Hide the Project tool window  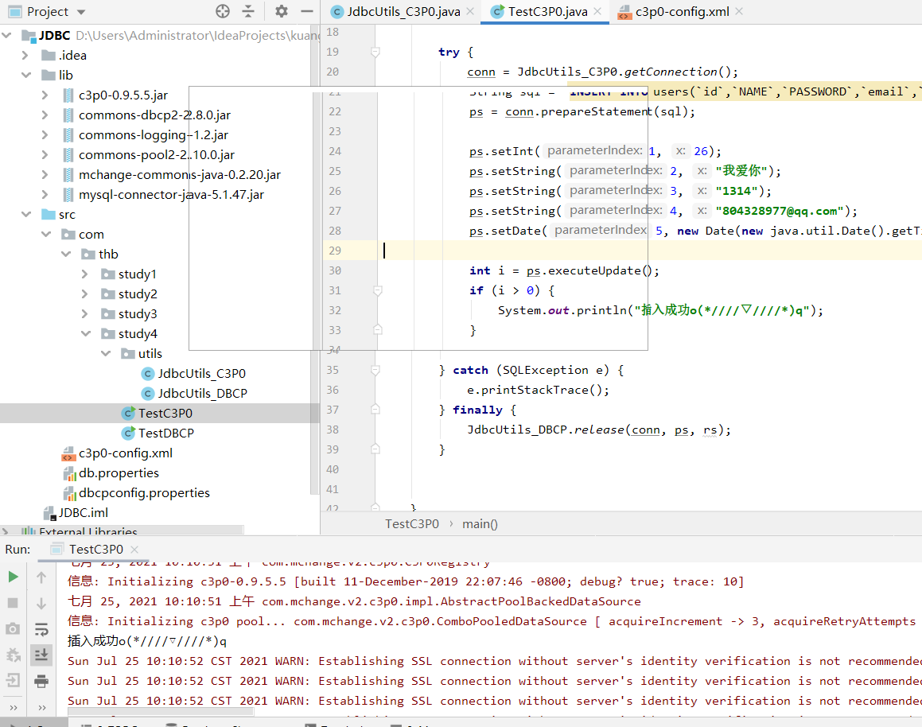pyautogui.click(x=307, y=12)
